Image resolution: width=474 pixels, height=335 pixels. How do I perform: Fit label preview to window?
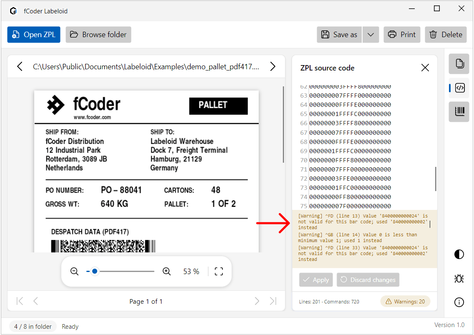219,271
